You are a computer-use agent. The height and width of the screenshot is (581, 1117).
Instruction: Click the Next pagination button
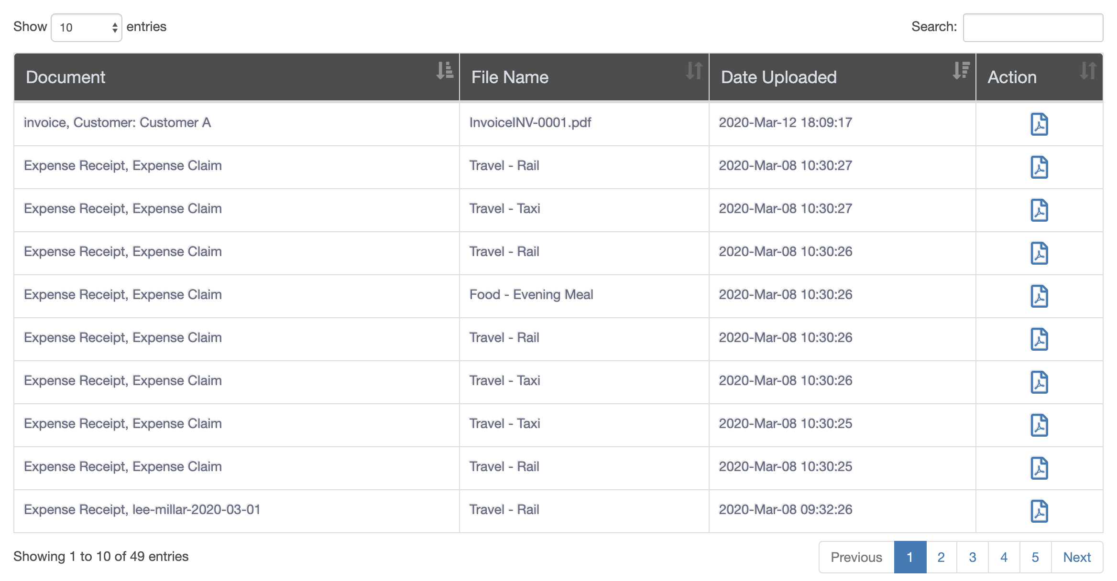coord(1077,557)
